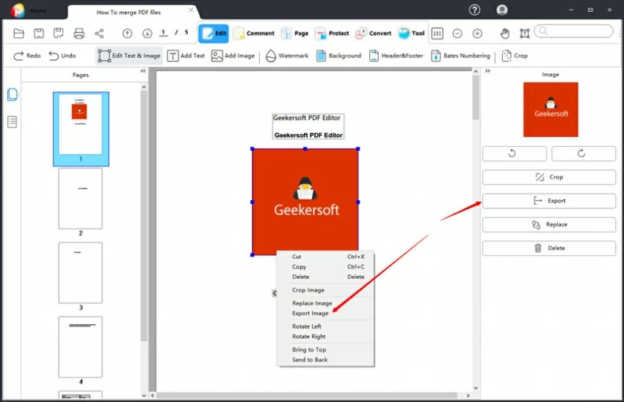This screenshot has width=624, height=402.
Task: Click Crop in the top toolbar
Action: [x=515, y=56]
